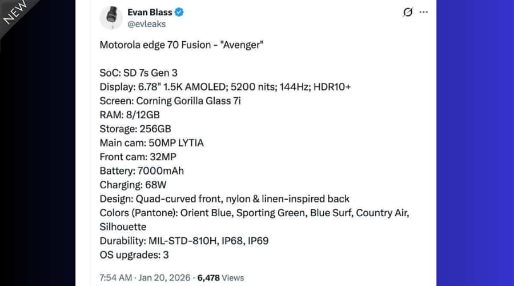Click the Storage: 256GB line
514x286 pixels.
click(x=135, y=129)
